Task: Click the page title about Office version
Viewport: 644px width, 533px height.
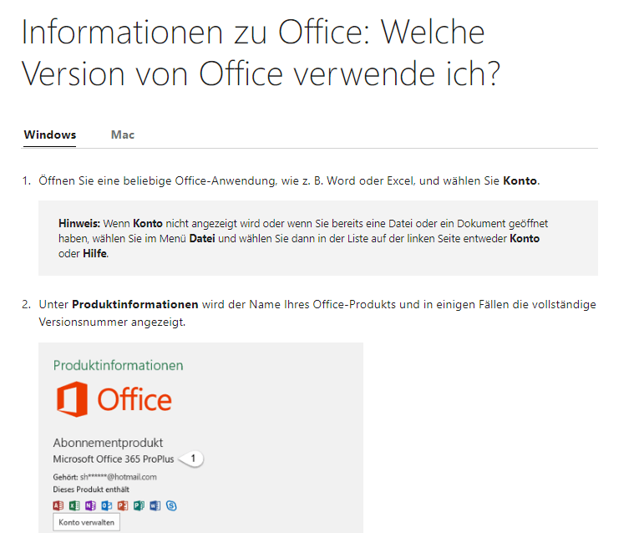Action: 261,53
